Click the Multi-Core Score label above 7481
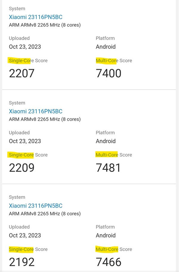This screenshot has width=179, height=272. pyautogui.click(x=114, y=155)
